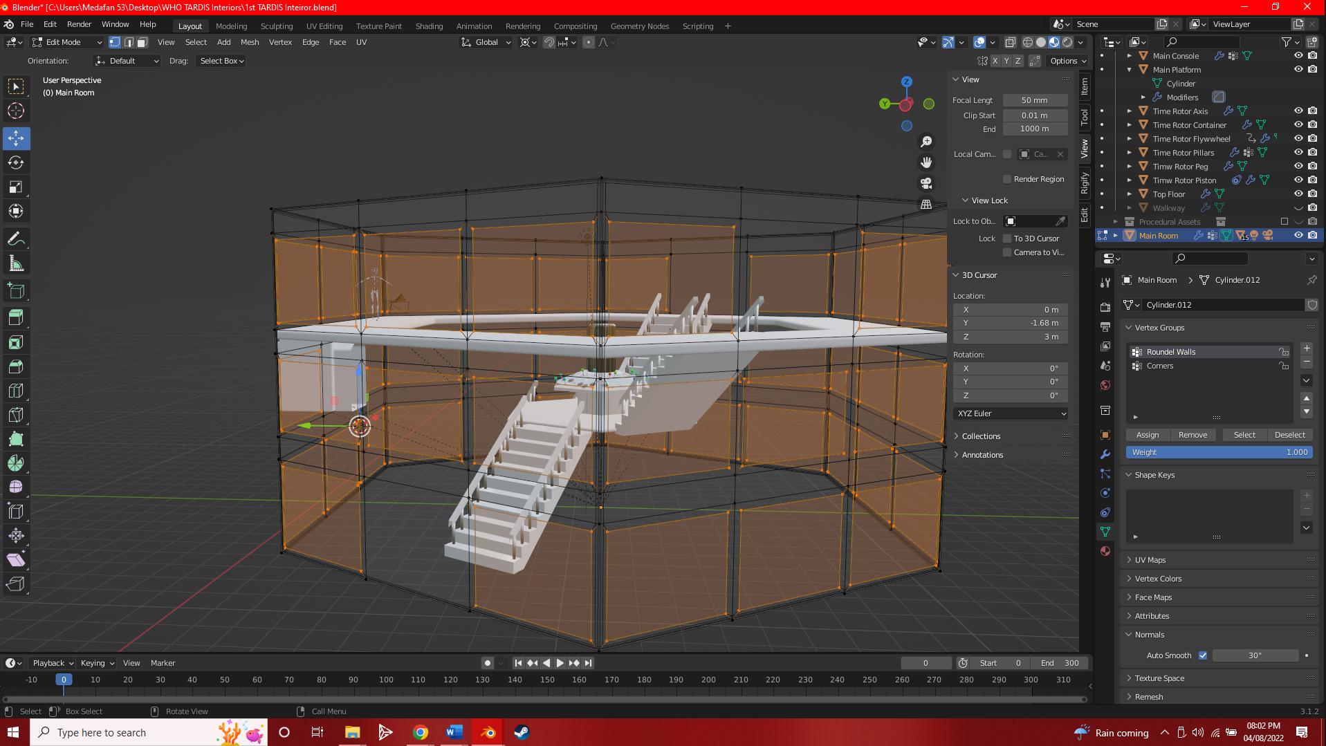Screen dimensions: 1326x746
Task: Switch to edge select mode
Action: (129, 42)
